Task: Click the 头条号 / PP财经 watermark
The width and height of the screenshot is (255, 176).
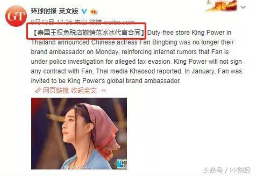Action: pyautogui.click(x=227, y=170)
